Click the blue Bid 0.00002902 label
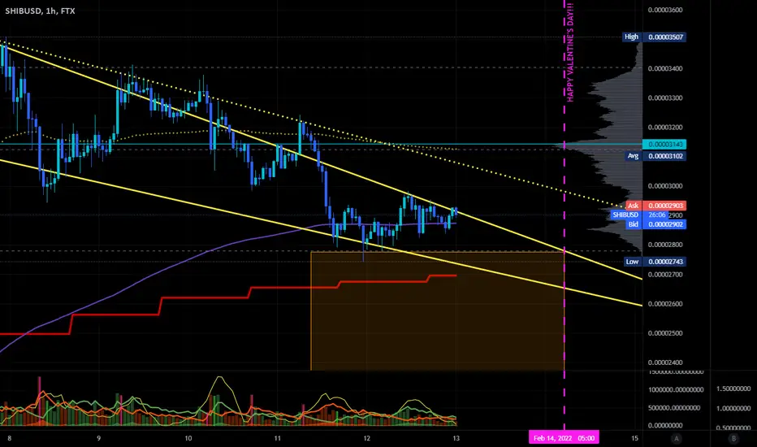 pos(655,224)
